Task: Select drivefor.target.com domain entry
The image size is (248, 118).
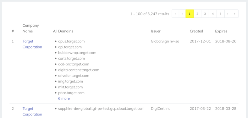Action: 74,76
